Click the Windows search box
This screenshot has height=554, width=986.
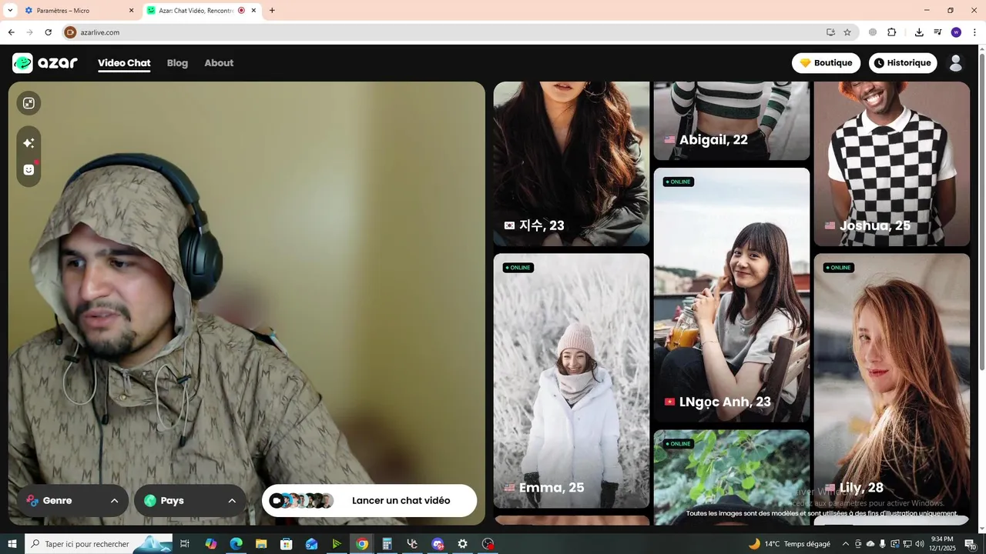pos(99,544)
